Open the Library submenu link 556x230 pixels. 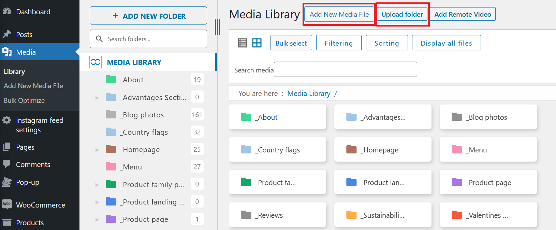click(14, 71)
